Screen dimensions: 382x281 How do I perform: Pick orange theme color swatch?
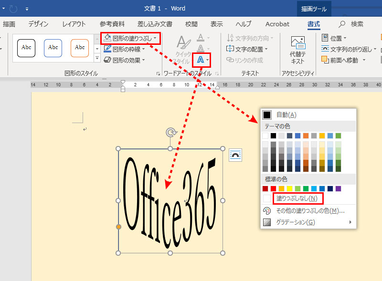306,135
